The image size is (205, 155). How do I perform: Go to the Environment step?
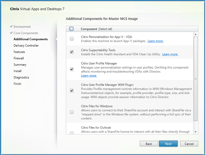point(22,26)
